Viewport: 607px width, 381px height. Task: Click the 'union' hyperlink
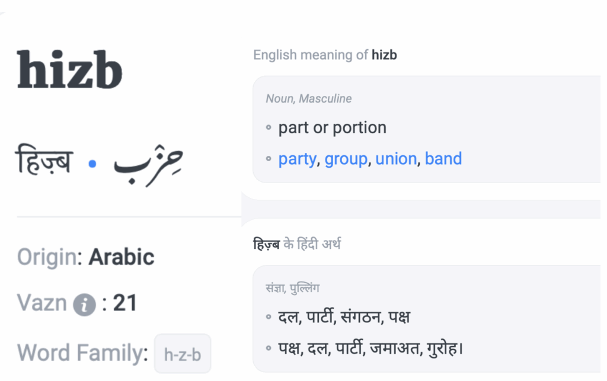point(396,159)
